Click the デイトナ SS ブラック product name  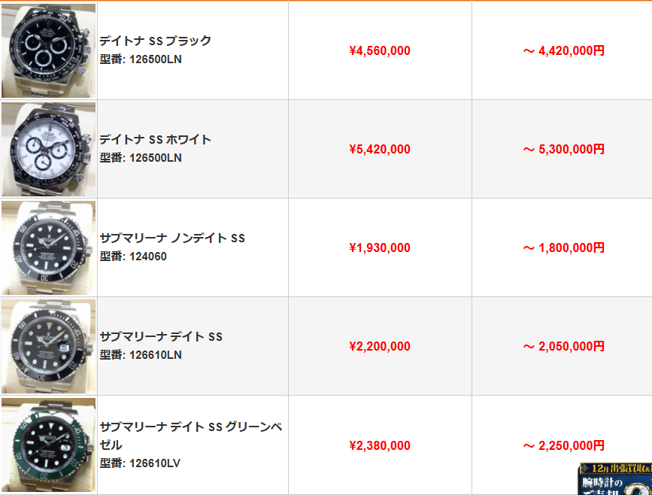point(156,41)
